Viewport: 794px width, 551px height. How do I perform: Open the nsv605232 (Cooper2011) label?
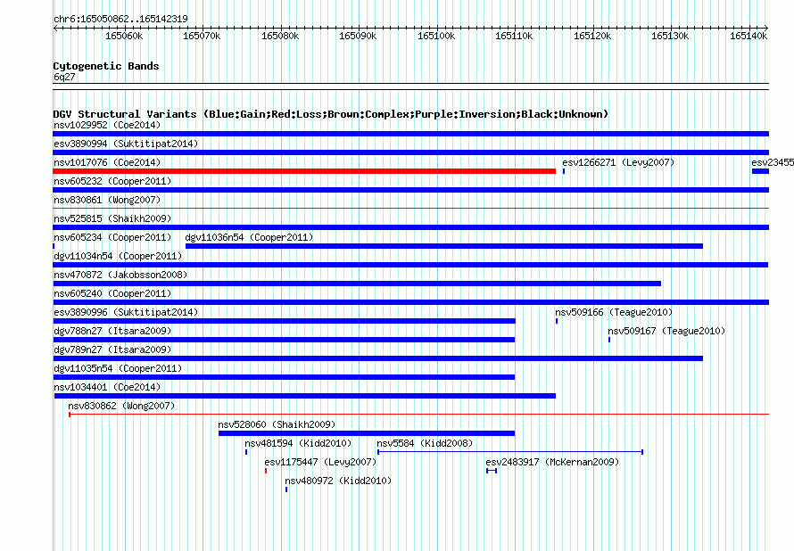[112, 181]
